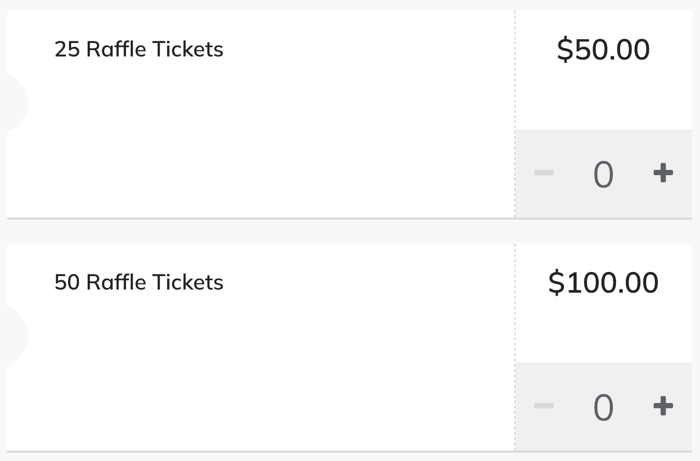This screenshot has height=461, width=700.
Task: Click the $50.00 price label
Action: pyautogui.click(x=603, y=50)
